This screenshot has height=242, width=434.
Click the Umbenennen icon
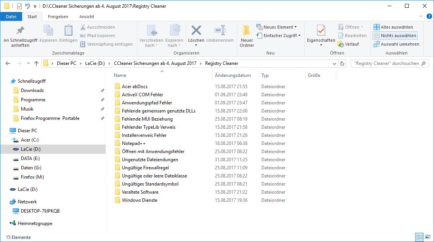click(220, 30)
